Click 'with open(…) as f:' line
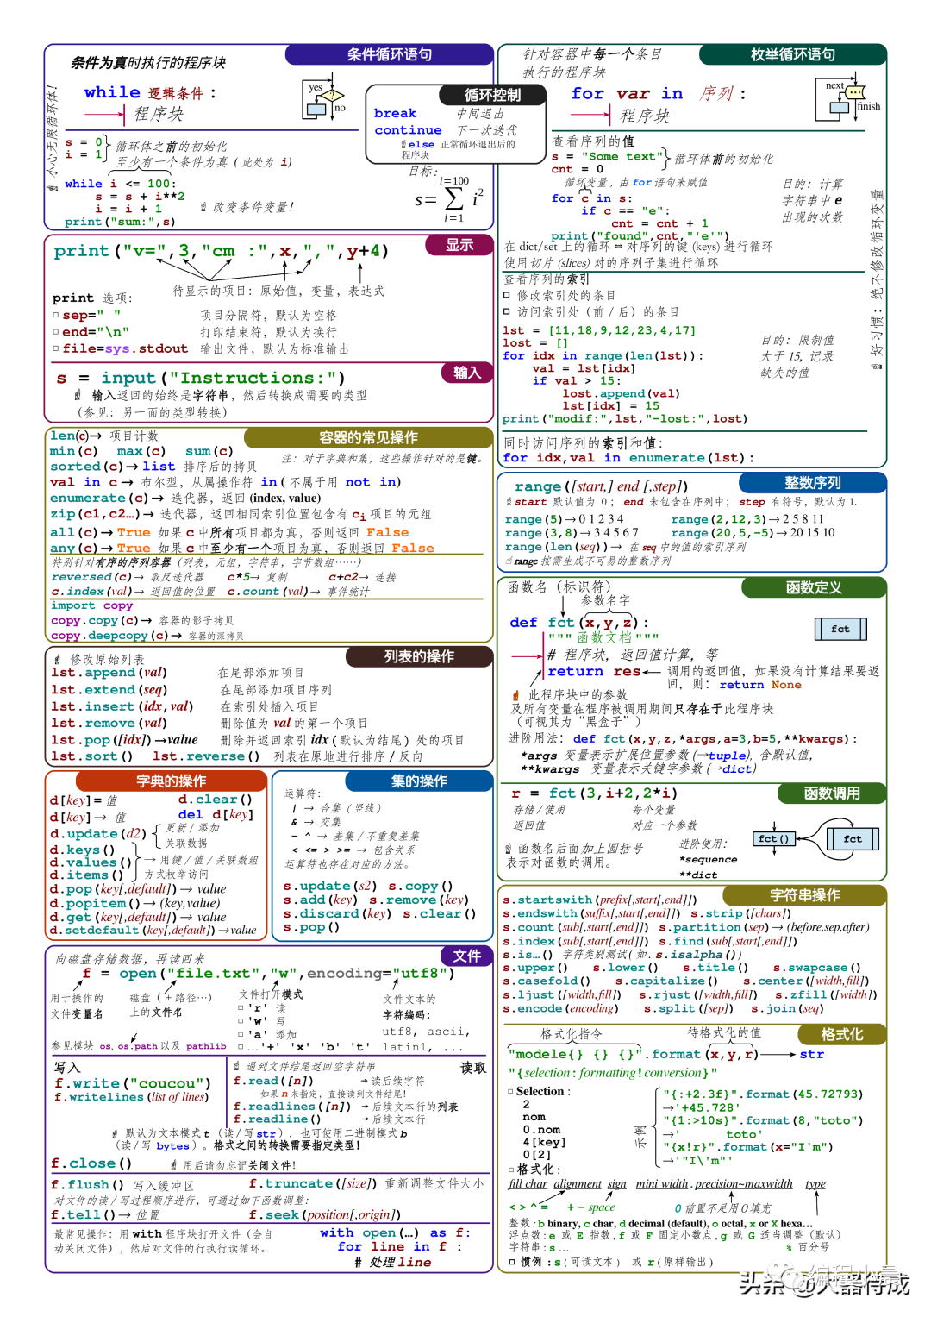This screenshot has width=931, height=1317. (x=395, y=1233)
